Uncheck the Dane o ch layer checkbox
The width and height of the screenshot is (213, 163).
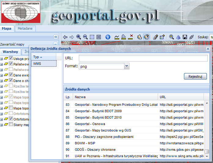(x=11, y=80)
